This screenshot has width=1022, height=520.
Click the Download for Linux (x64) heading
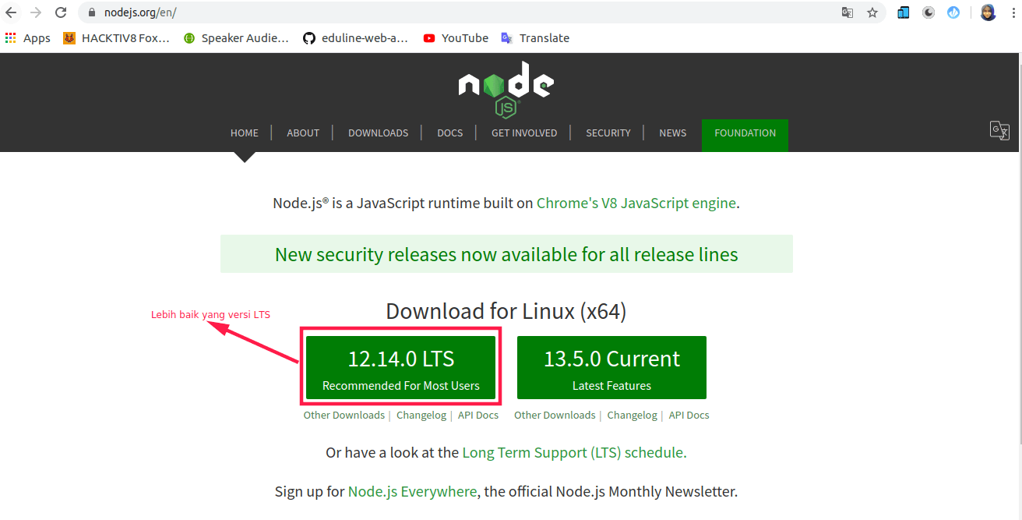click(x=506, y=311)
